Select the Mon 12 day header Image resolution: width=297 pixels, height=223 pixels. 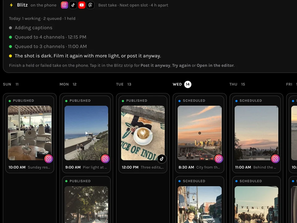click(x=68, y=84)
